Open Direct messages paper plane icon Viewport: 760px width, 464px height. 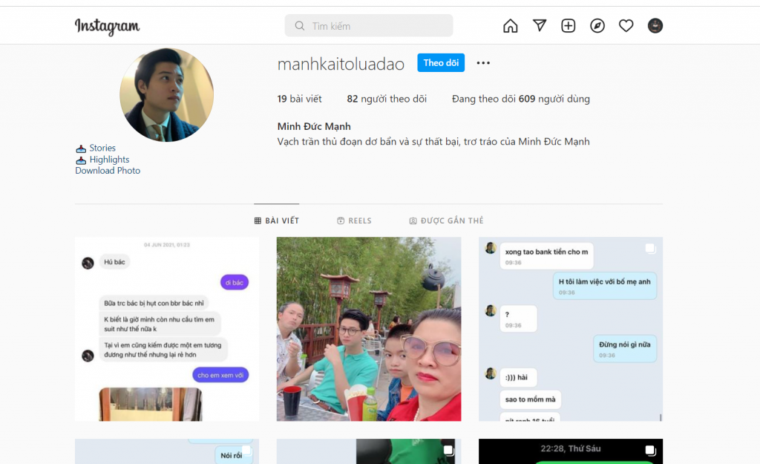tap(540, 26)
